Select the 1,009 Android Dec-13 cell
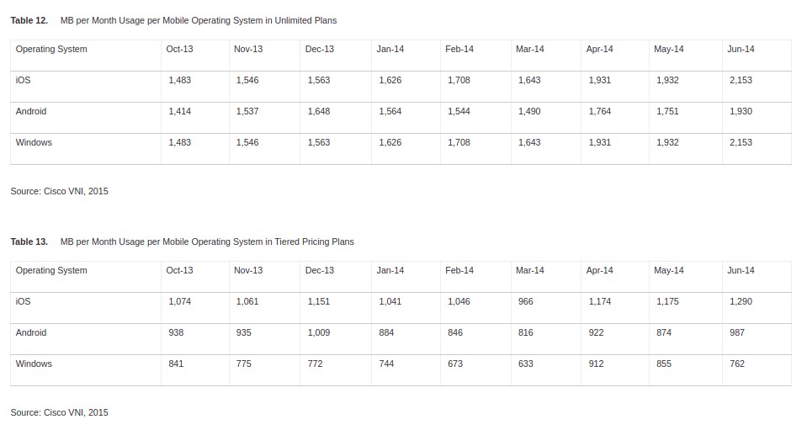 coord(319,332)
